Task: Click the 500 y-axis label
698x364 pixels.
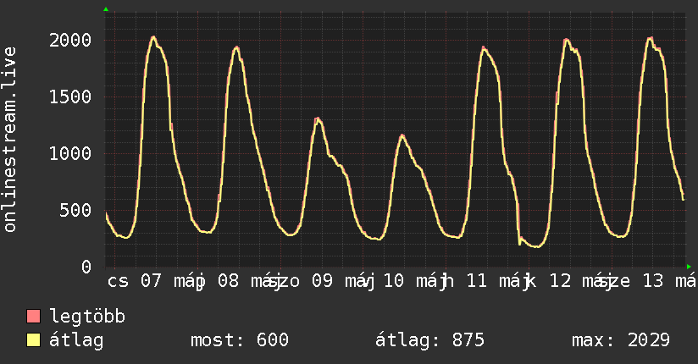Action: (x=75, y=211)
